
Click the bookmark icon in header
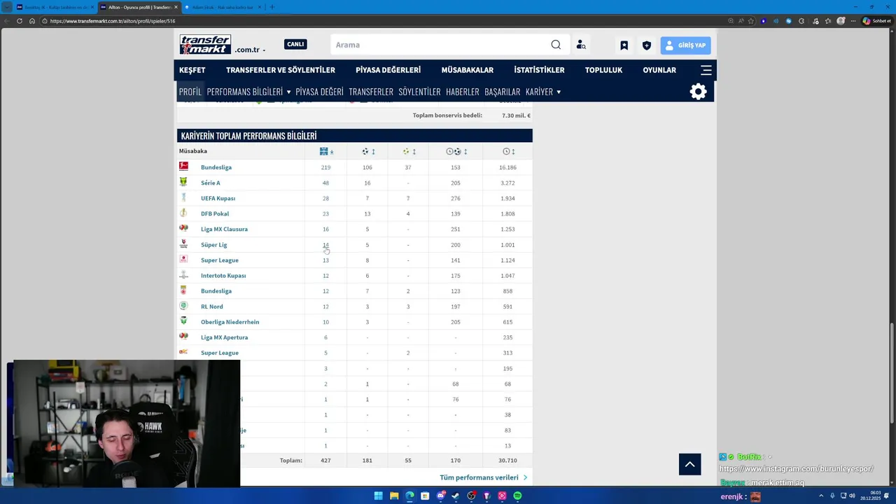coord(624,45)
